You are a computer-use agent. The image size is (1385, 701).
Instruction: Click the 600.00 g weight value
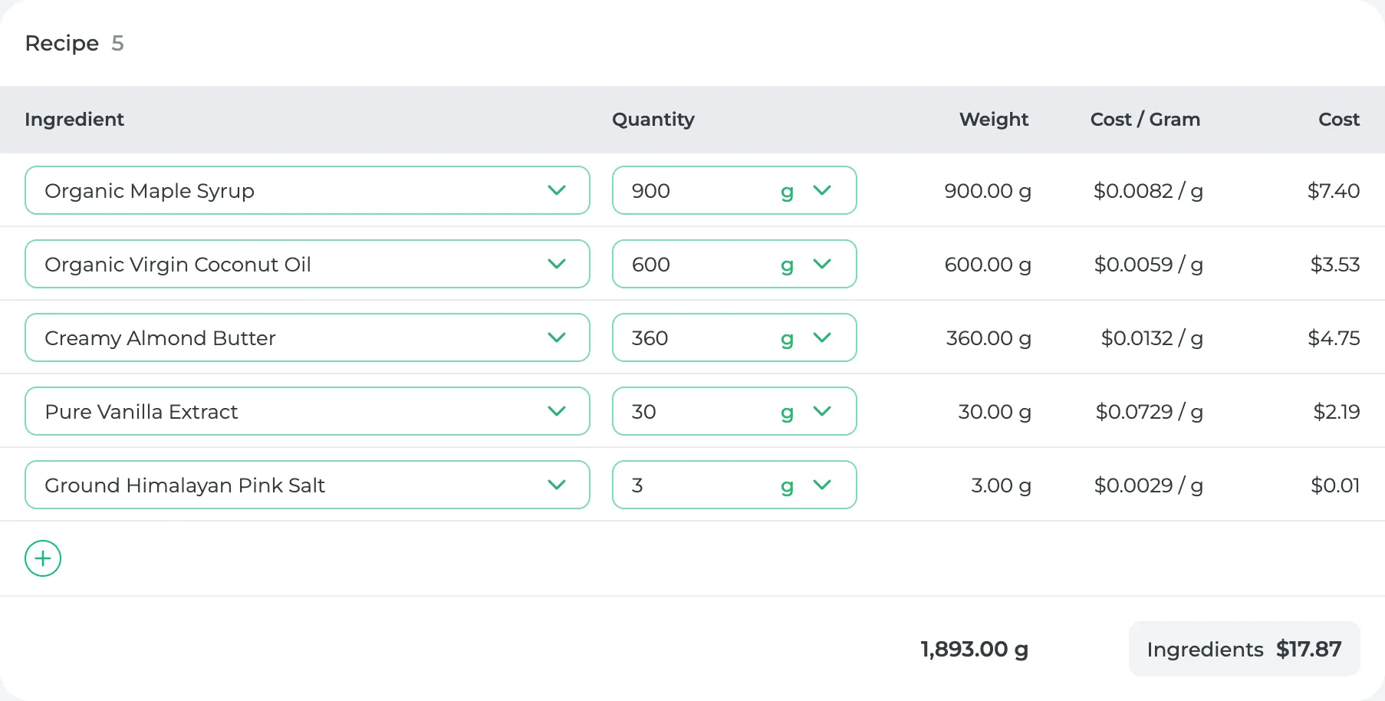988,265
